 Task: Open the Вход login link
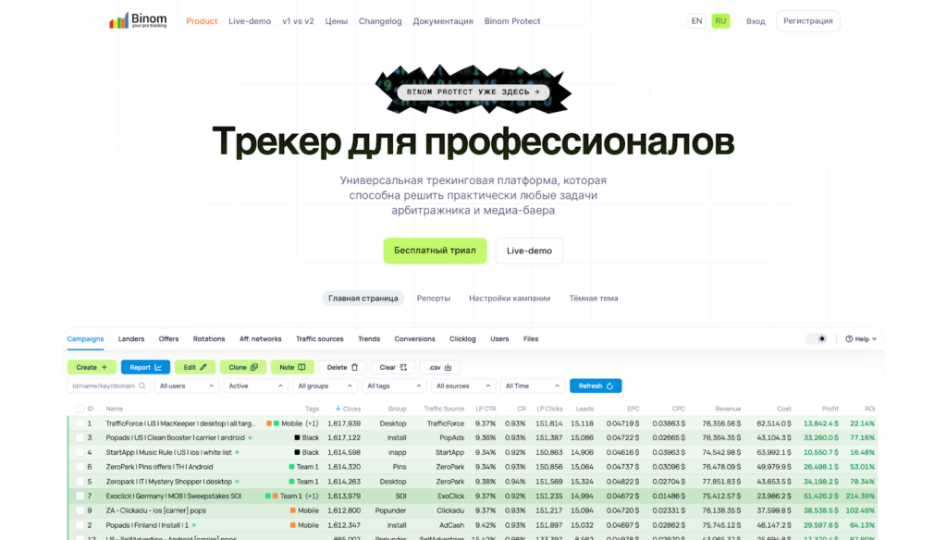coord(756,21)
